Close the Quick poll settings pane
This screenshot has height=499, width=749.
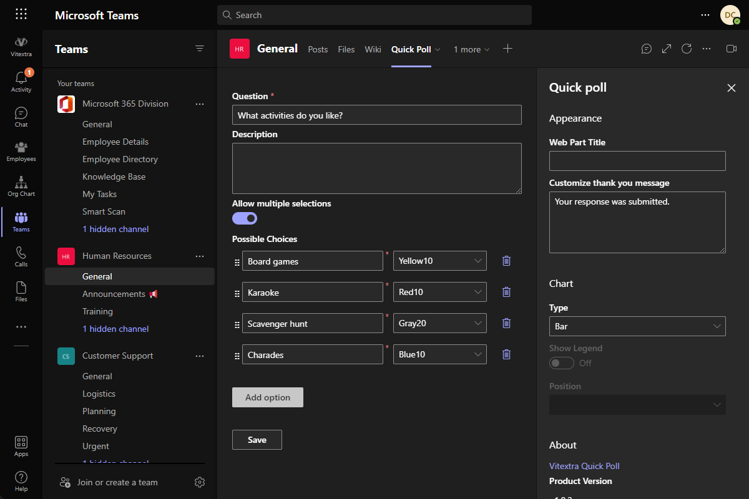[x=732, y=88]
